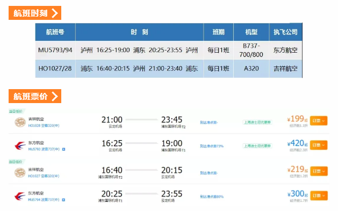Click the Juneyao Airlines logo for HO1028

20,122
